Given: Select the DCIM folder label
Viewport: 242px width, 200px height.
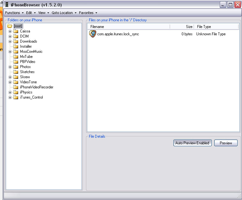Looking at the screenshot, I should tap(24, 36).
